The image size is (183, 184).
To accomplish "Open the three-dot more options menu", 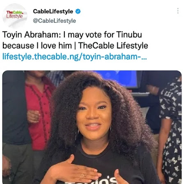I will click(x=178, y=11).
